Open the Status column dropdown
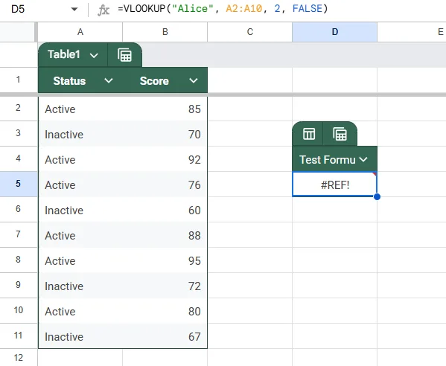Image resolution: width=446 pixels, height=366 pixels. click(x=109, y=80)
